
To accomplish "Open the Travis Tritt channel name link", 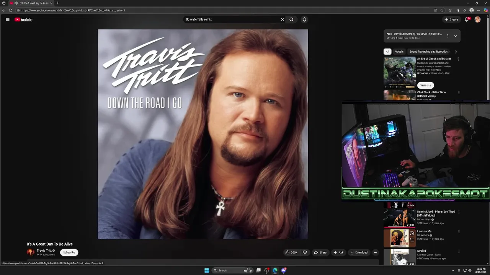I will coord(44,251).
